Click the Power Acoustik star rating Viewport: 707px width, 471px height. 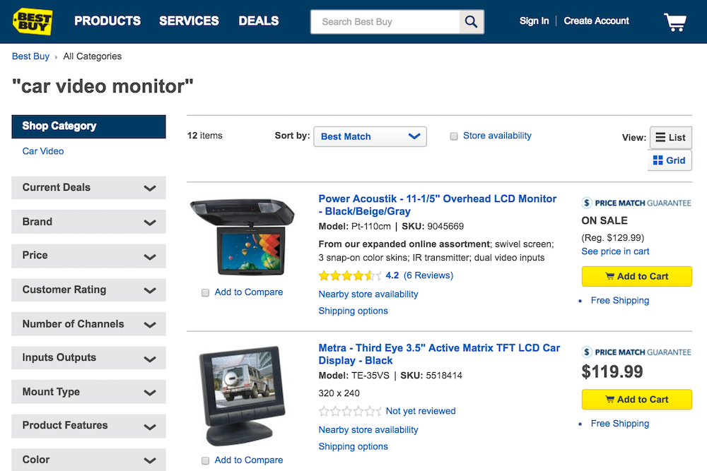[x=349, y=275]
